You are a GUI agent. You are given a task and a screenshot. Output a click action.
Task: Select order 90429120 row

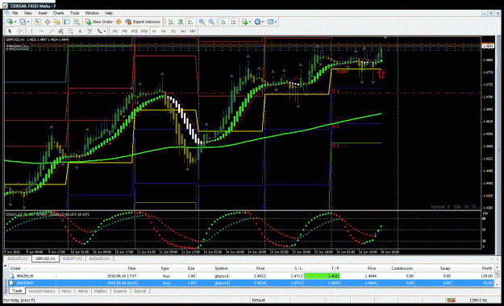[x=251, y=276]
